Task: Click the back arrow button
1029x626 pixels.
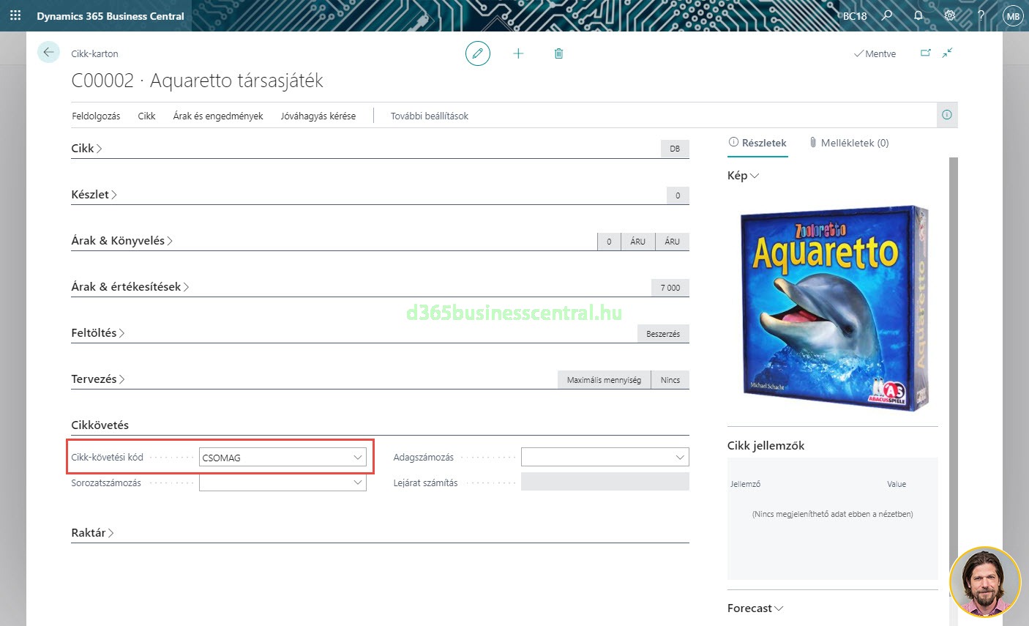Action: [48, 53]
